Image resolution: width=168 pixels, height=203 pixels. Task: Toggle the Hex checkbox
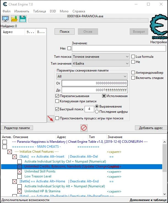coord(69,48)
